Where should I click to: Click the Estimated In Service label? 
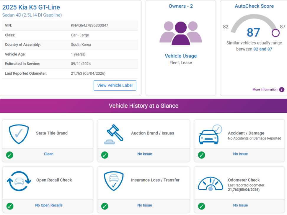point(22,64)
